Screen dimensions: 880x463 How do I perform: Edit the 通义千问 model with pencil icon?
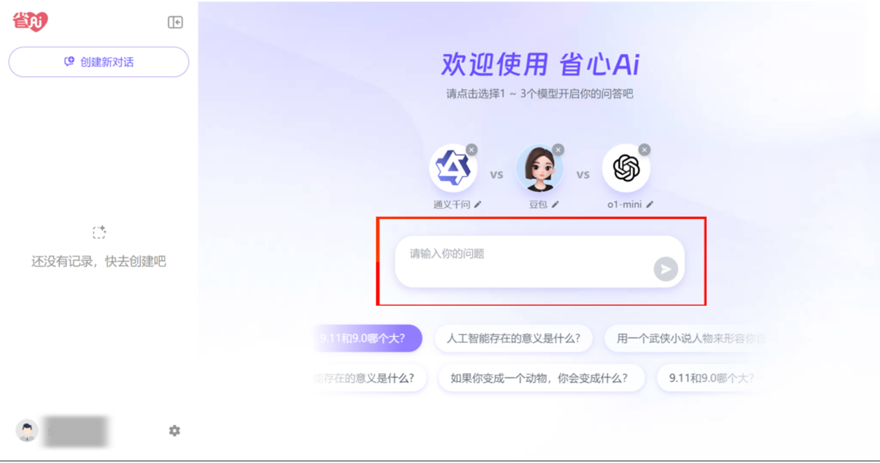[477, 204]
